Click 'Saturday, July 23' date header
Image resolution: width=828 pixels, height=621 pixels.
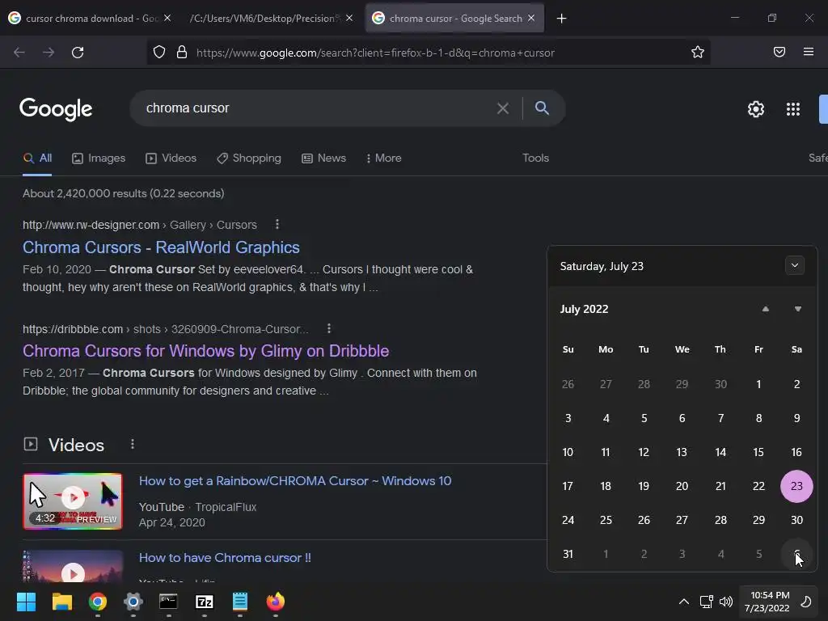coord(602,266)
